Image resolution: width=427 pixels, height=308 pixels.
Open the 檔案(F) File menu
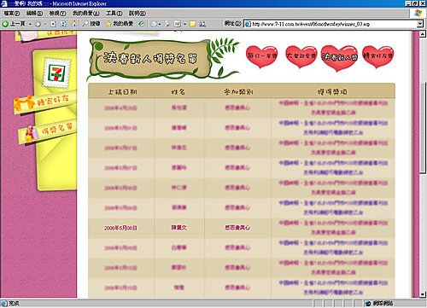(12, 14)
